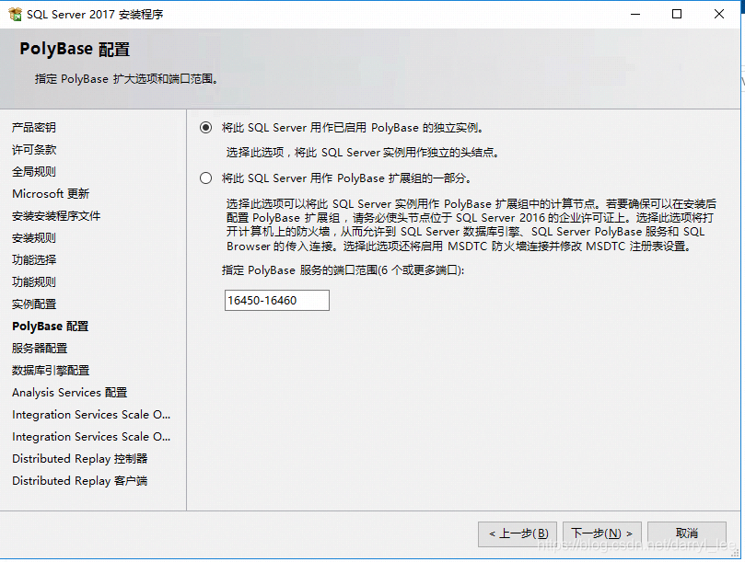Select PolyBase 配置 step in sidebar
The width and height of the screenshot is (745, 562).
click(51, 327)
